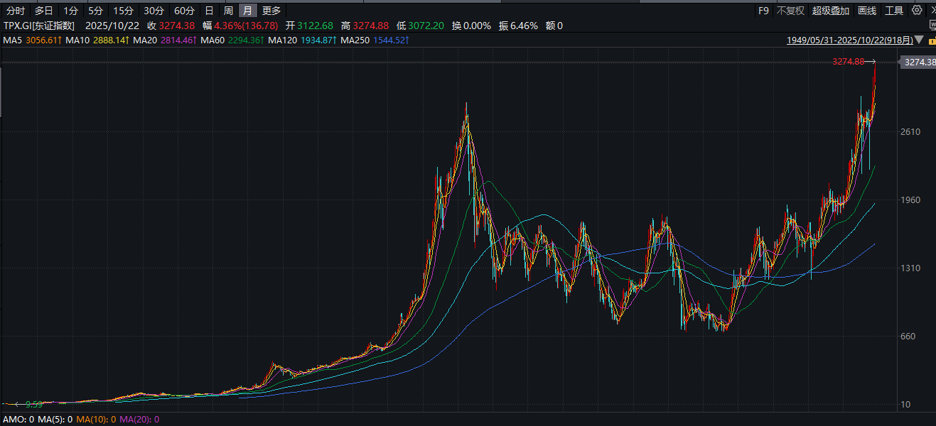The width and height of the screenshot is (936, 426).
Task: Click the date range 1949/05/31-2025/10/22 link
Action: 849,40
